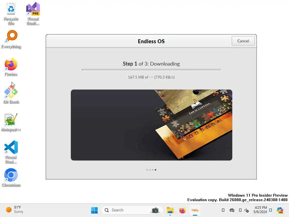The image size is (289, 217).
Task: Select the Notepad++ desktop shortcut
Action: coord(11,123)
